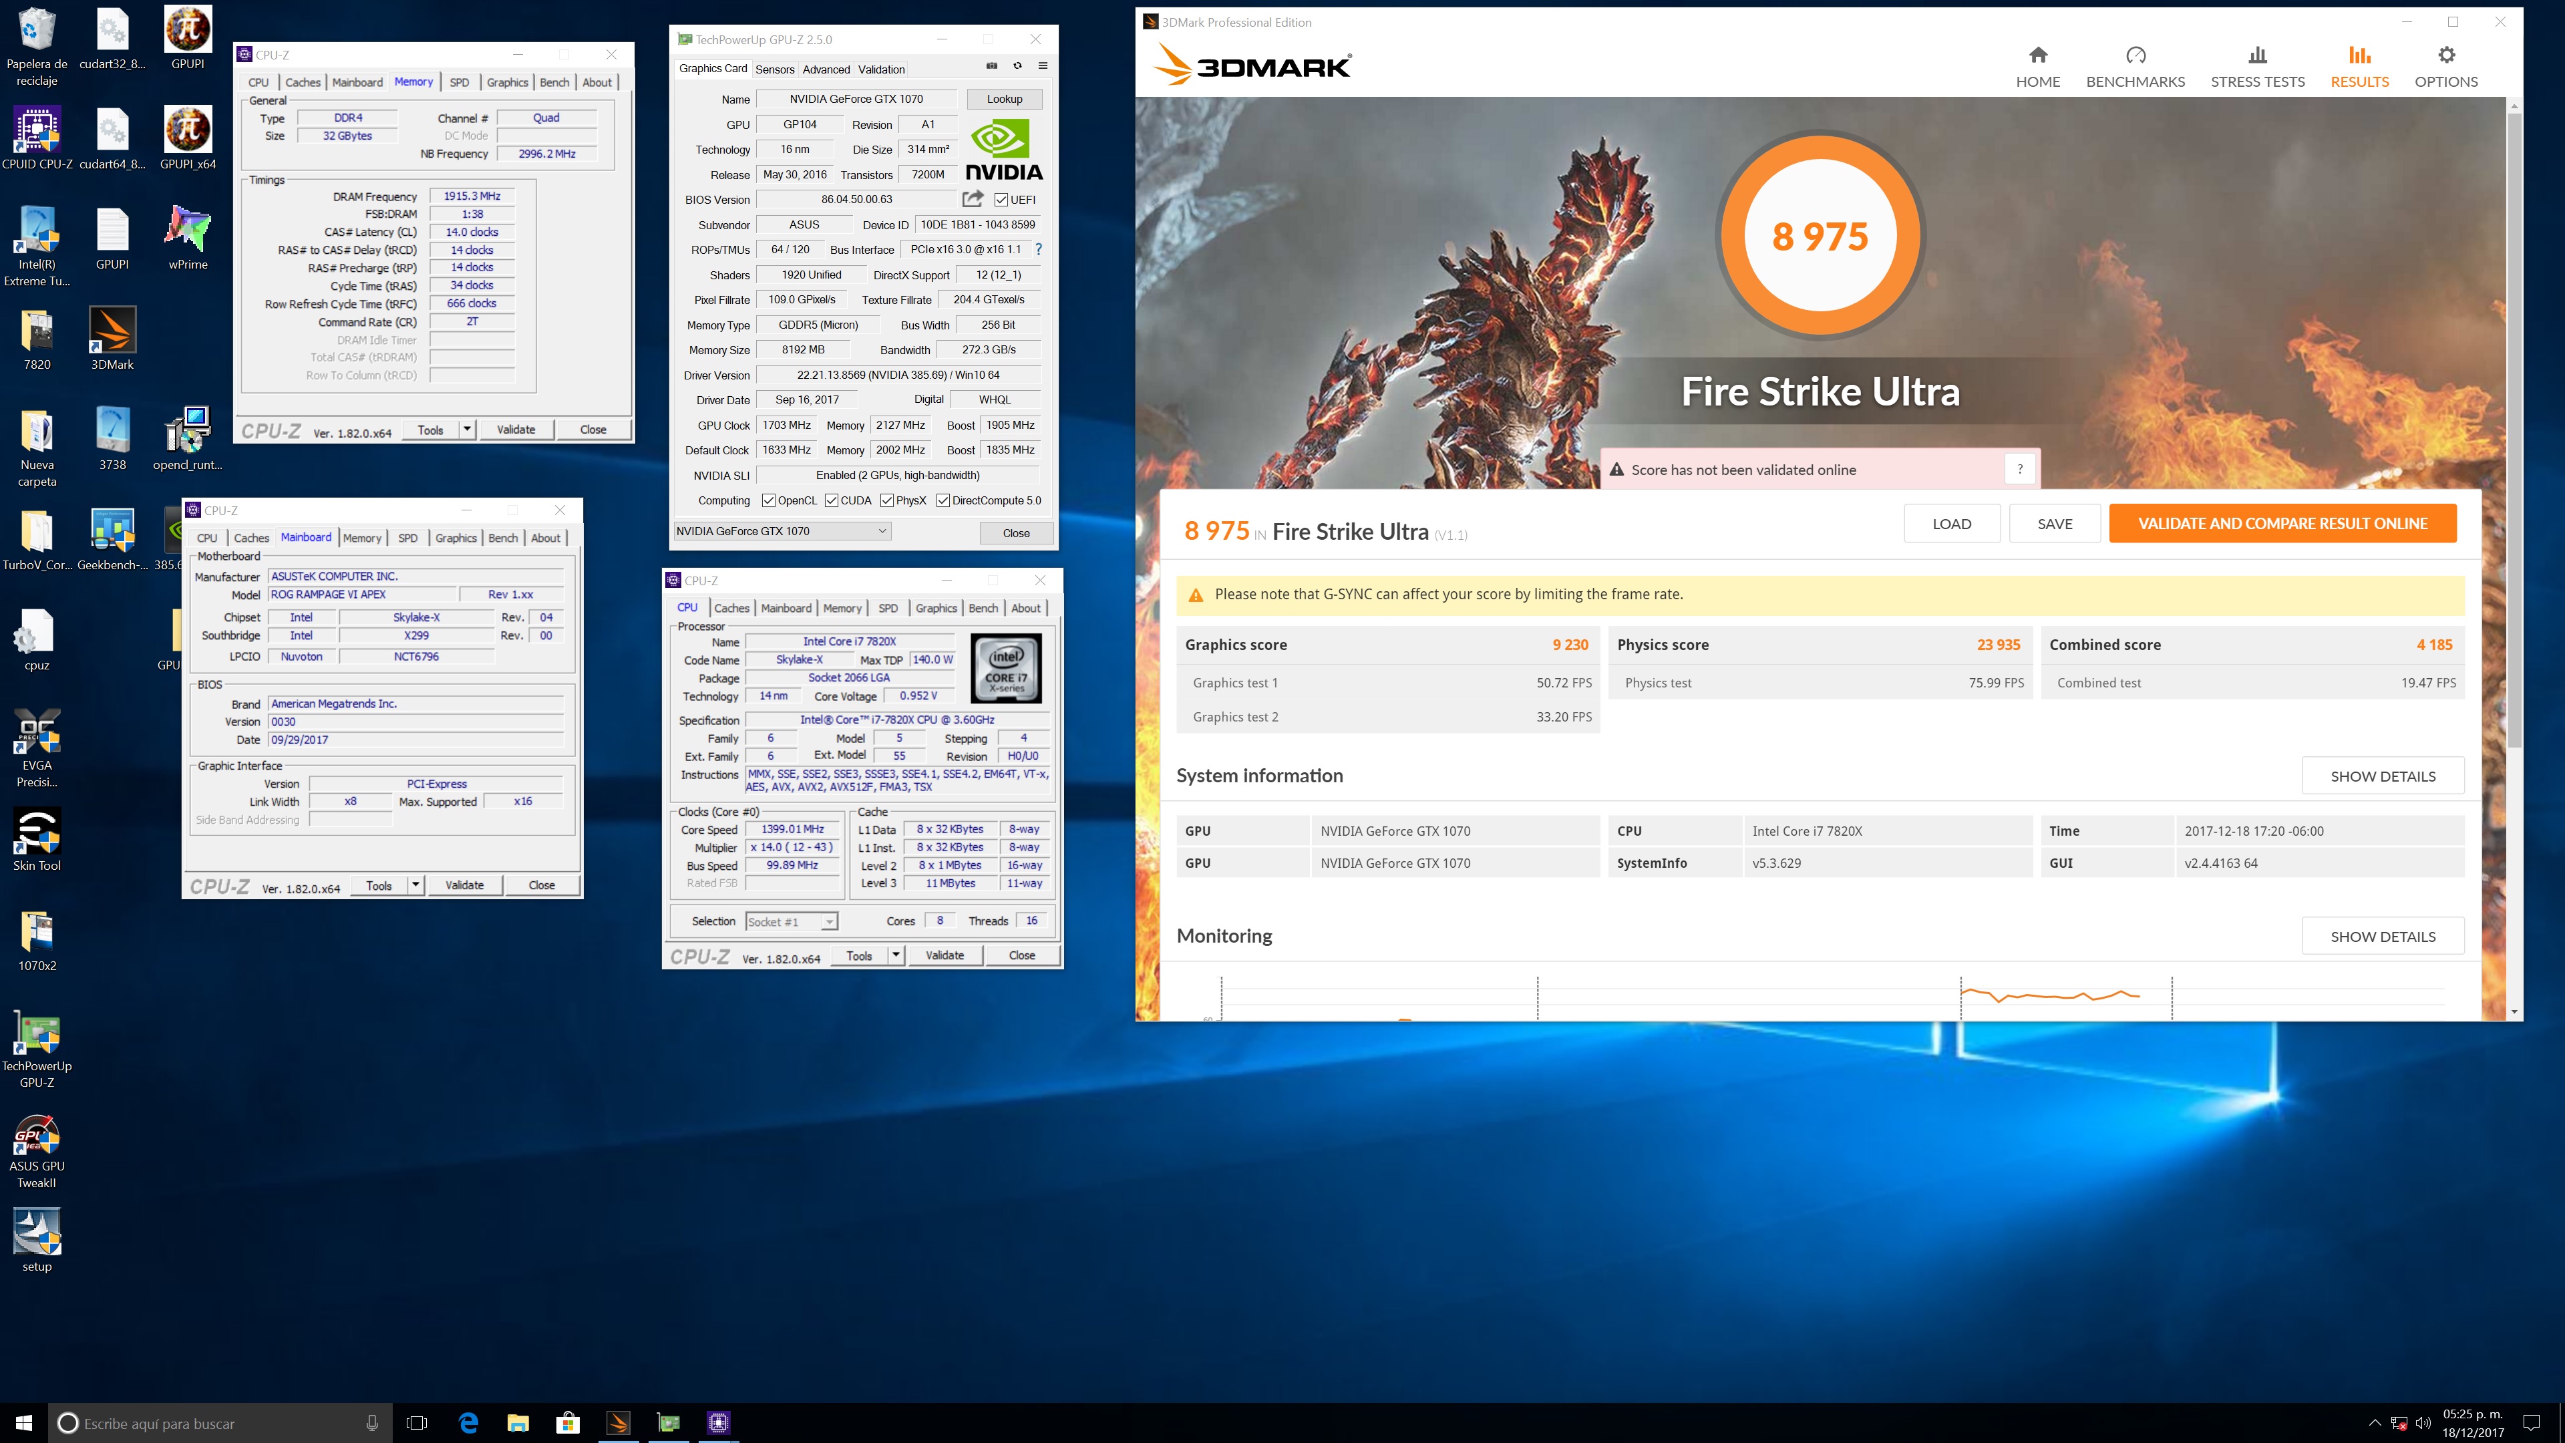Switch to the Sensors tab in GPU-Z
This screenshot has height=1443, width=2565.
pos(774,69)
